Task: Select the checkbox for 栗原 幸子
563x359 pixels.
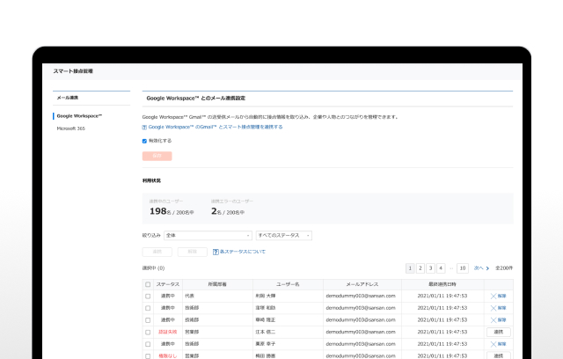Action: point(148,344)
